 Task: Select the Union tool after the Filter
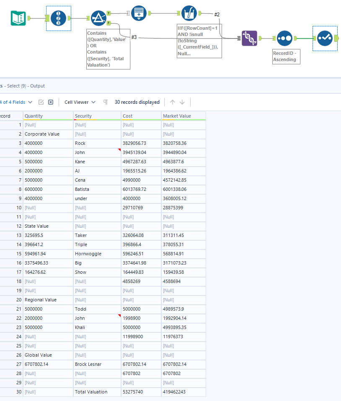click(139, 13)
